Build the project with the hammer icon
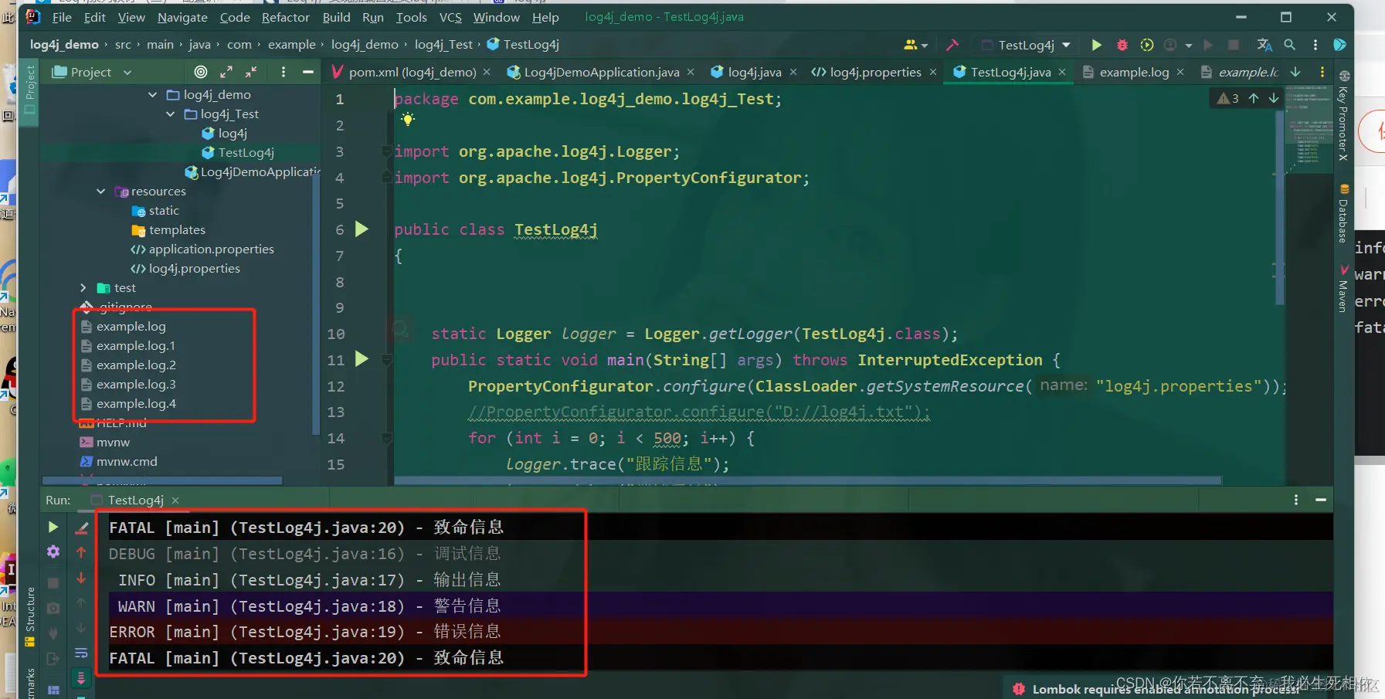The height and width of the screenshot is (699, 1385). click(952, 45)
